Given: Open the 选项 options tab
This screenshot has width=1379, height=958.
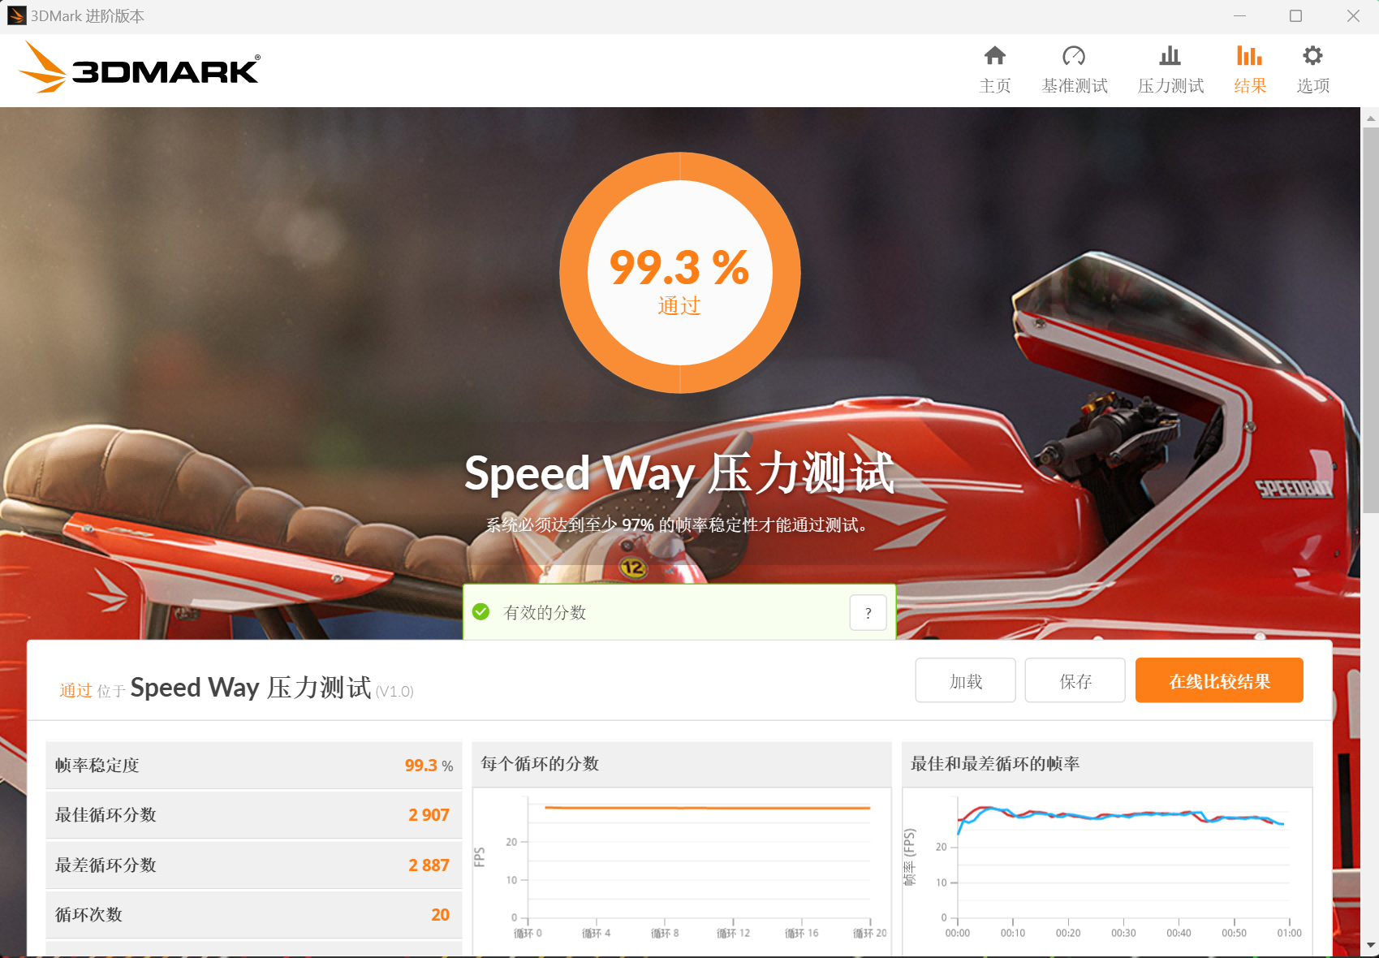Looking at the screenshot, I should (x=1312, y=70).
